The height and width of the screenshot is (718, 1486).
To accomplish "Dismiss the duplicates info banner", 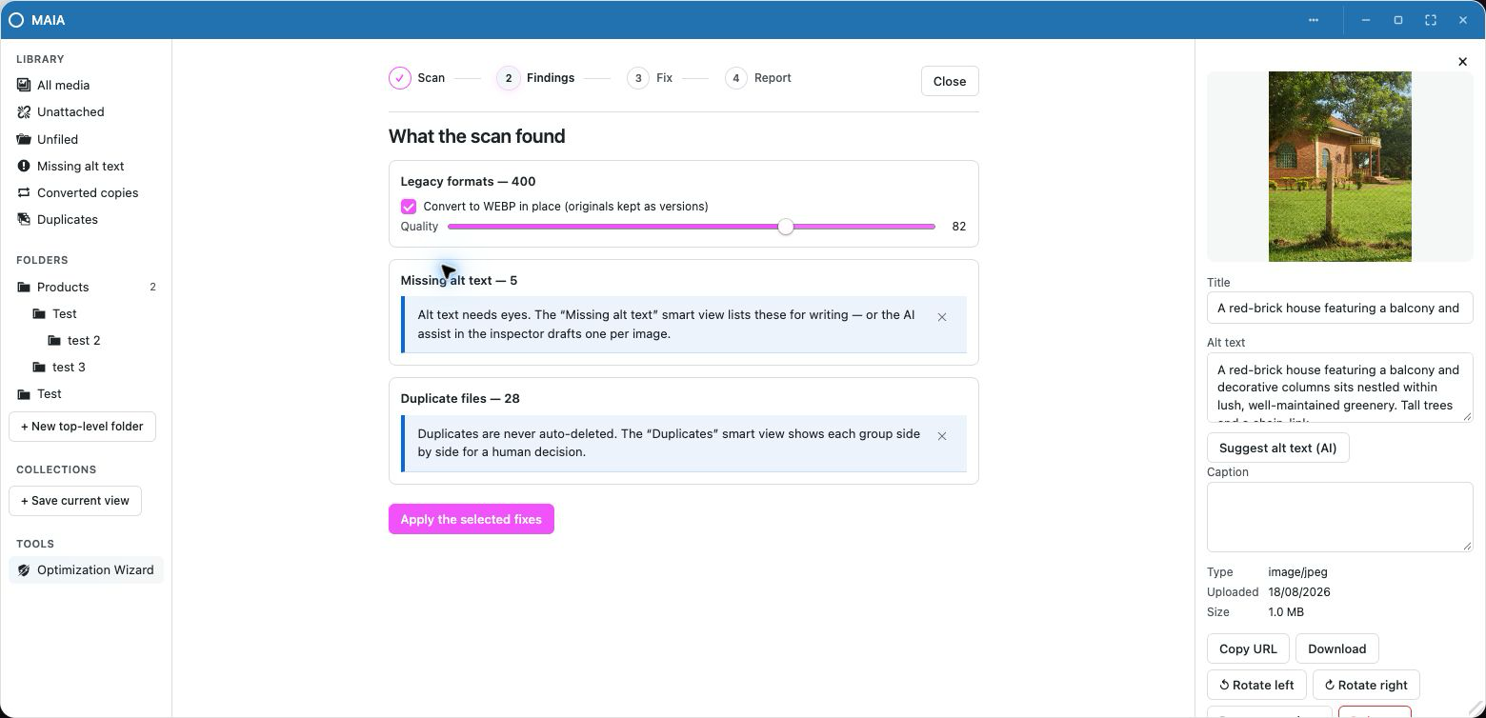I will (x=942, y=436).
